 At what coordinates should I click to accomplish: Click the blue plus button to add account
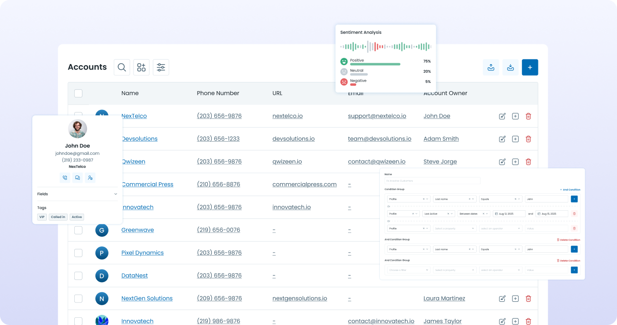[530, 68]
